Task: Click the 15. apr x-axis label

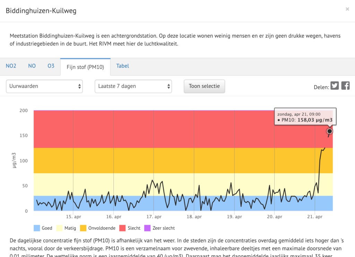Action: 73,217
